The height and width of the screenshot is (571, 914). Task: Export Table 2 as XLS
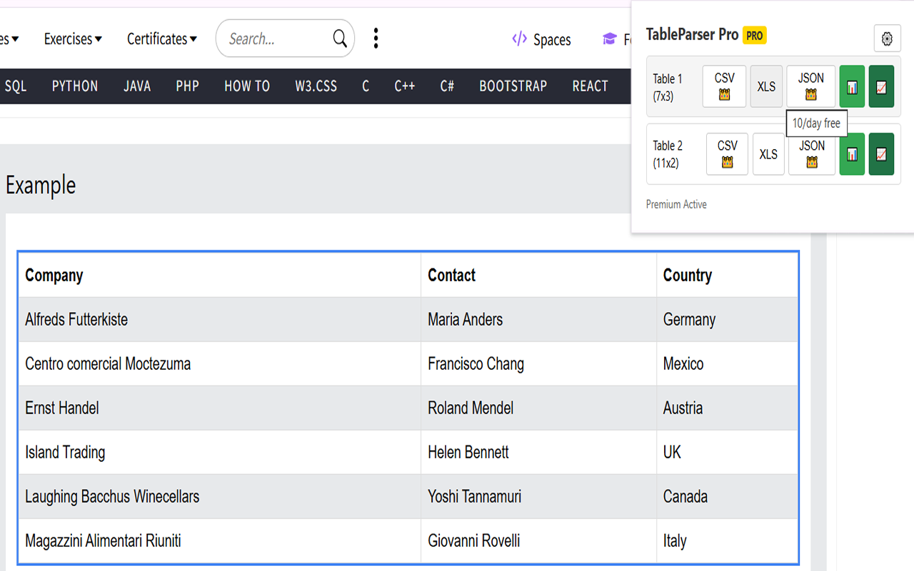[x=768, y=153]
